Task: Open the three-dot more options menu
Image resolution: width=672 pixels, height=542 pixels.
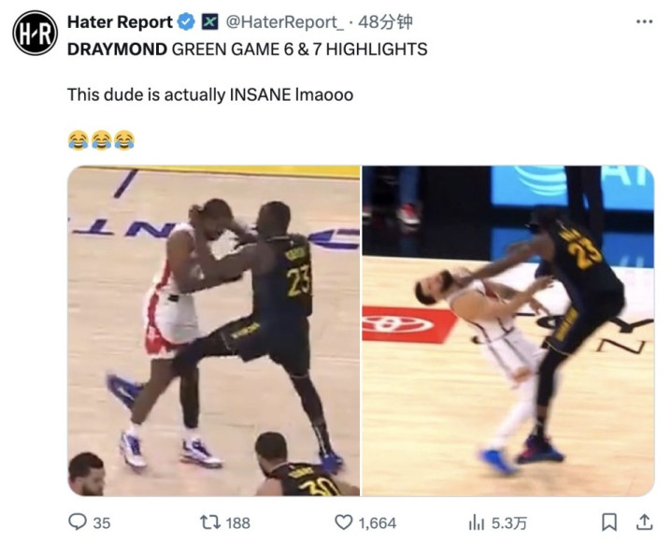Action: tap(644, 21)
